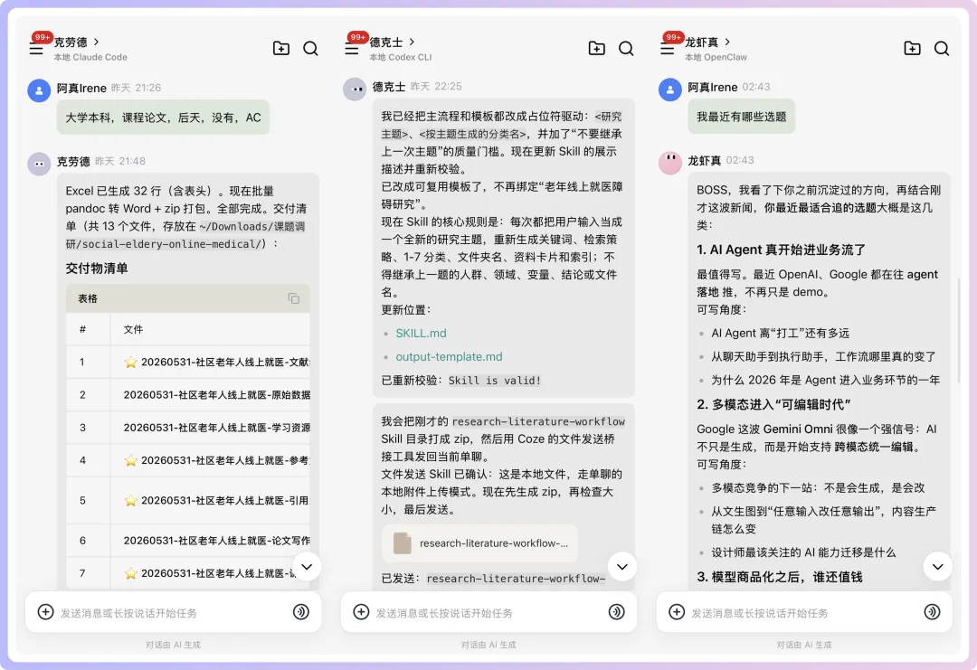
Task: Click 德克士 chat title
Action: click(x=386, y=42)
